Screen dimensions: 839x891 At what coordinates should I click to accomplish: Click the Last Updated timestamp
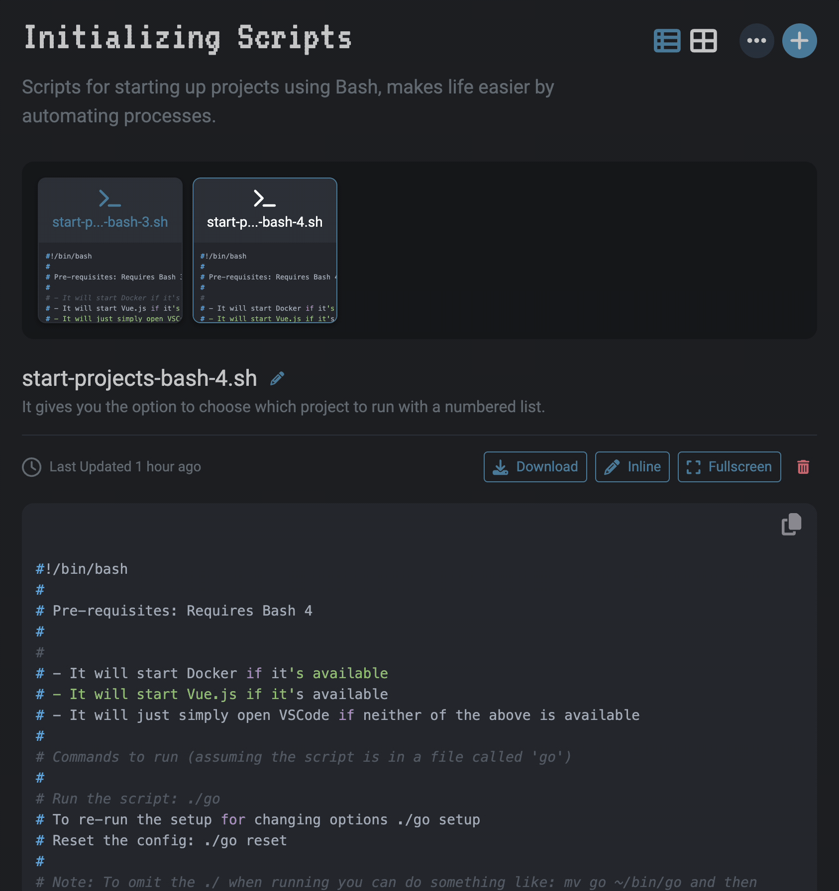click(x=124, y=466)
